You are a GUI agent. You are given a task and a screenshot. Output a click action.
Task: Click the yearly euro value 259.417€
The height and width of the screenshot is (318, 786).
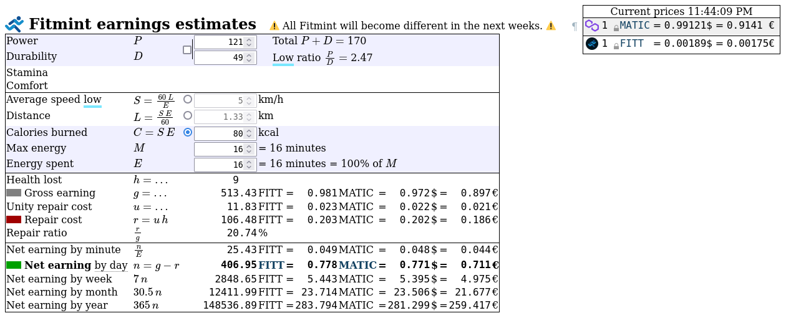click(x=473, y=305)
